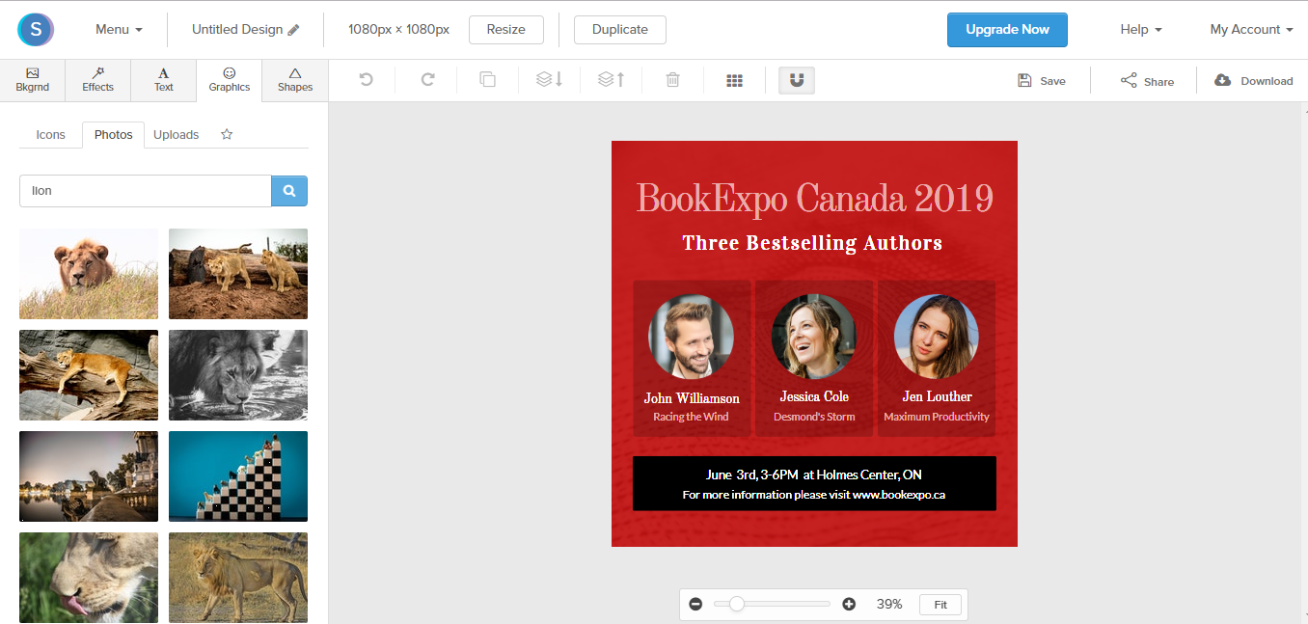The image size is (1308, 624).
Task: Click the blue search magnifier button
Action: click(x=289, y=191)
